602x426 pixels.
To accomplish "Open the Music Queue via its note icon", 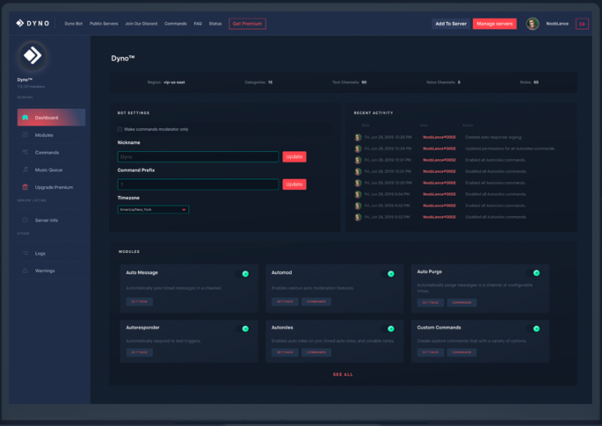I will click(25, 170).
